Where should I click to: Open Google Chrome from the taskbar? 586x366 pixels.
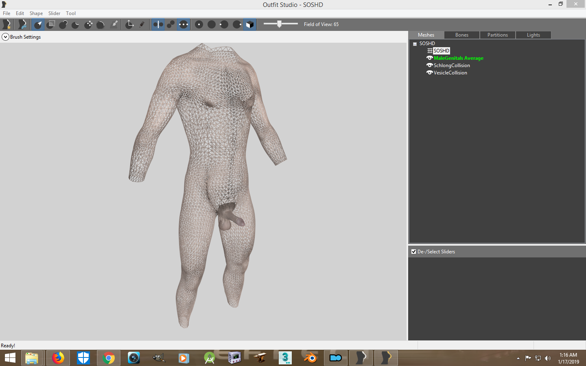[109, 358]
